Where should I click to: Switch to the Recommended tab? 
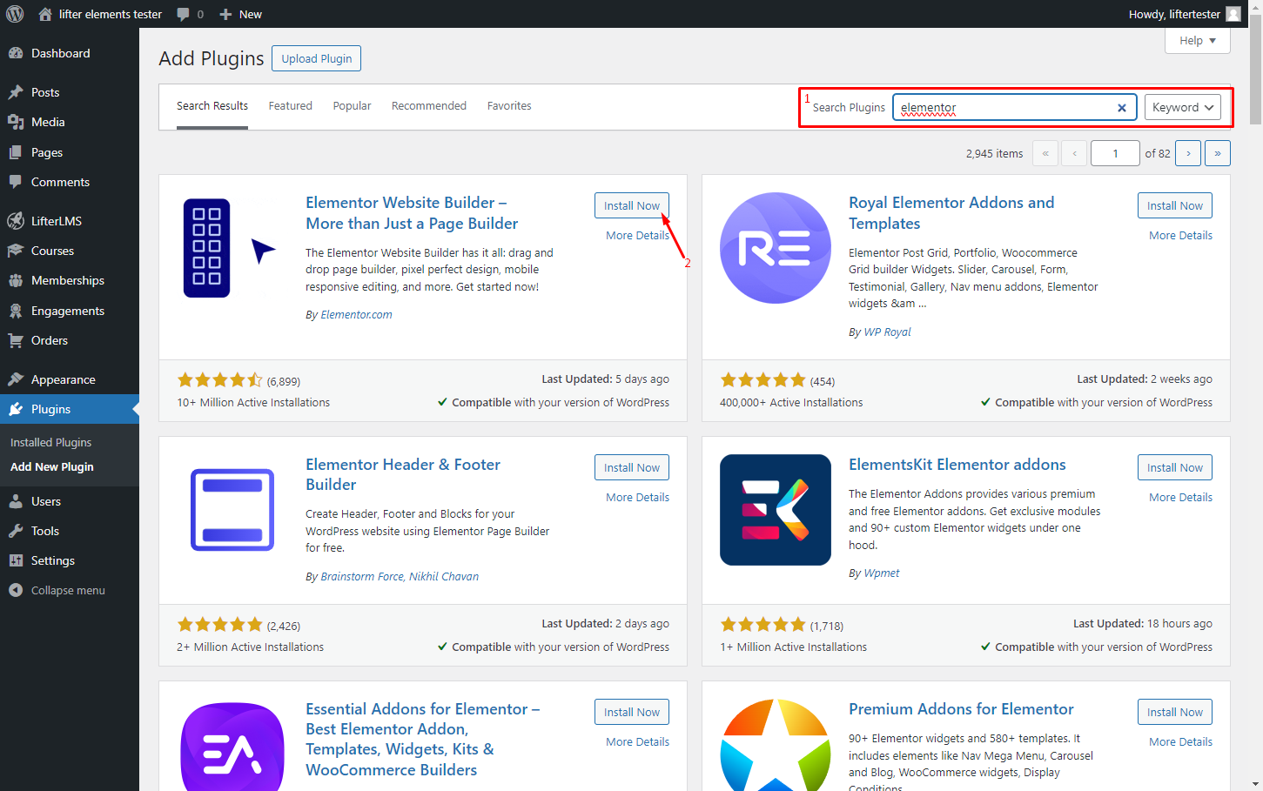[x=429, y=106]
